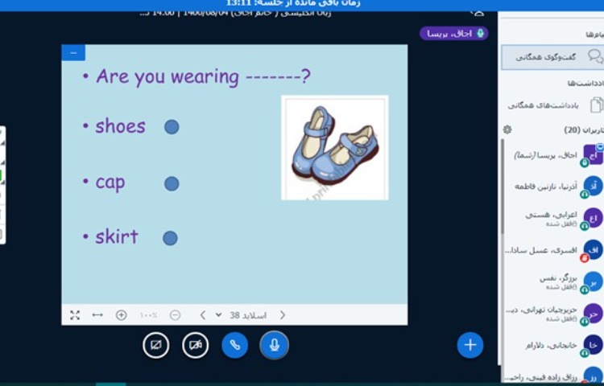
Task: Click the talking indicator اجاق، پریسا
Action: point(453,34)
